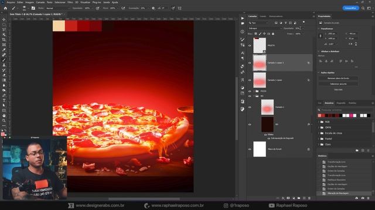This screenshot has height=210, width=375.
Task: Hide the PALETA layer
Action: (250, 45)
